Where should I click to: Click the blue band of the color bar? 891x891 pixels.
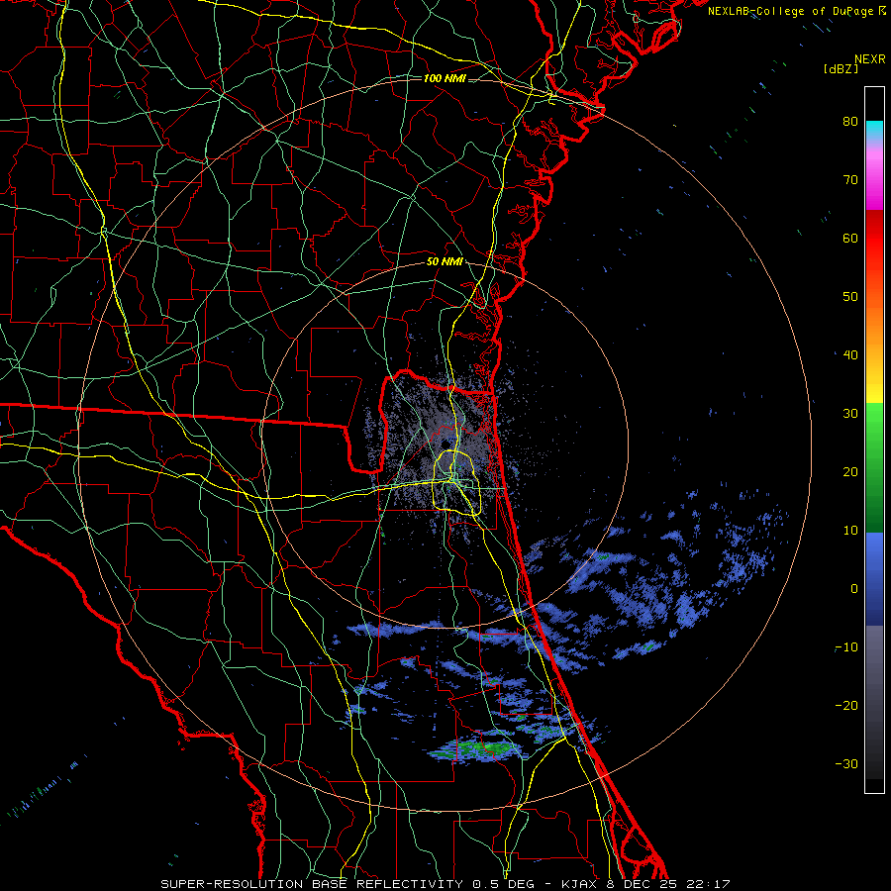[874, 578]
